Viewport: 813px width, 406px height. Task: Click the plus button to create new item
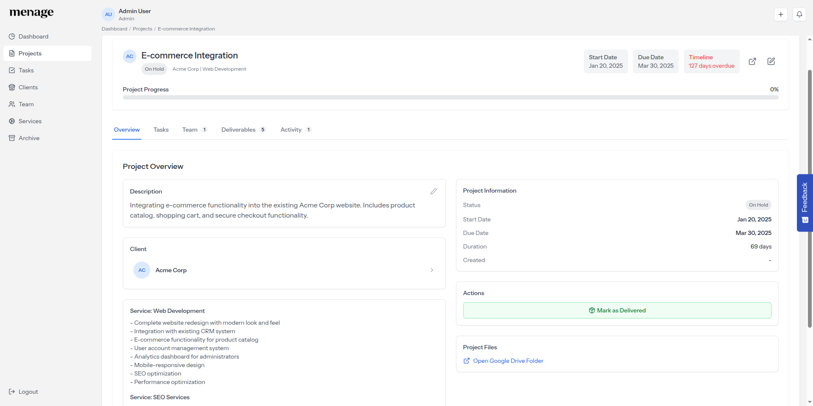[781, 14]
